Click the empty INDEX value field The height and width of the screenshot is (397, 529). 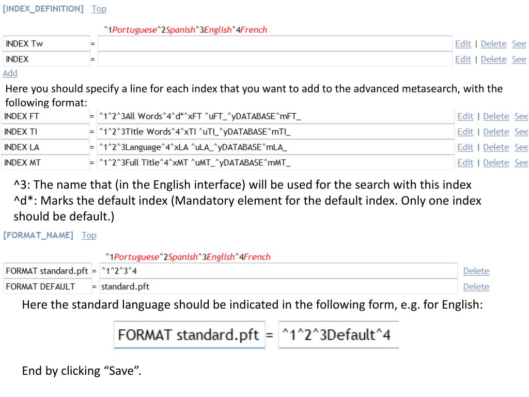(275, 59)
